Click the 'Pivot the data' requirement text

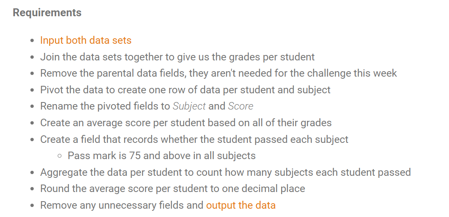pos(185,90)
